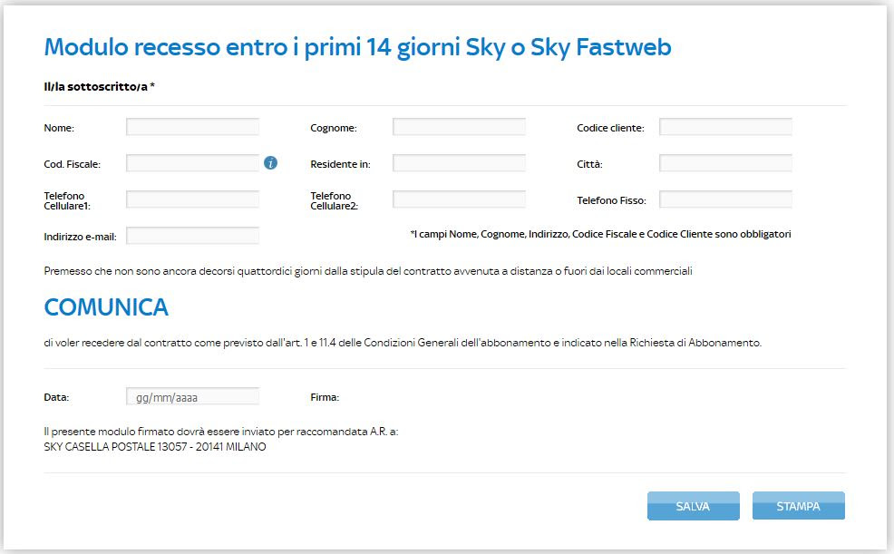Click the Data gg/mm/aaaa field
894x554 pixels.
191,396
